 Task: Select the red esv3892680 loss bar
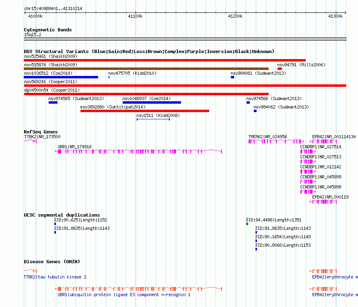tap(145, 111)
